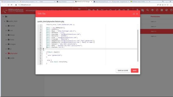The image size is (173, 97).
Task: Expand the Admin folder
Action: click(6, 26)
